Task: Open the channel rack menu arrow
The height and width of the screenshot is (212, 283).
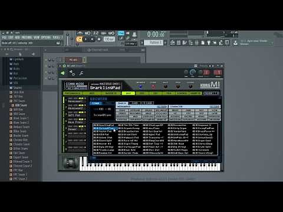Action: (x=45, y=50)
